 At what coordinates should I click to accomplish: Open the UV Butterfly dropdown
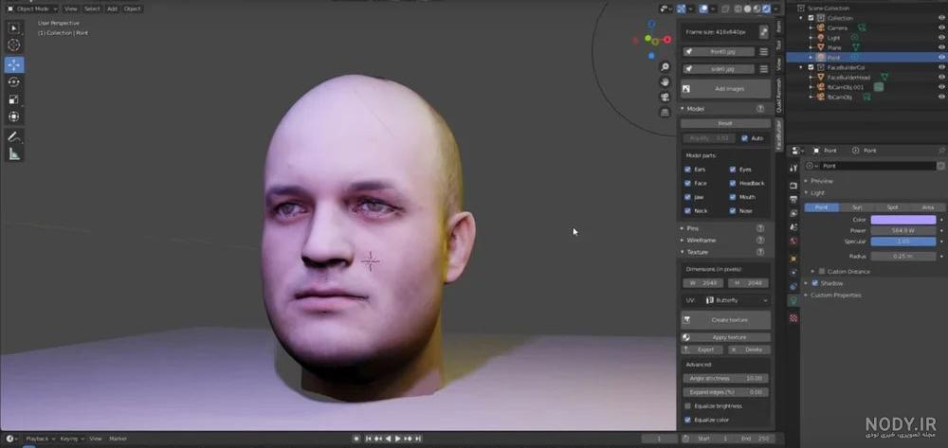737,300
